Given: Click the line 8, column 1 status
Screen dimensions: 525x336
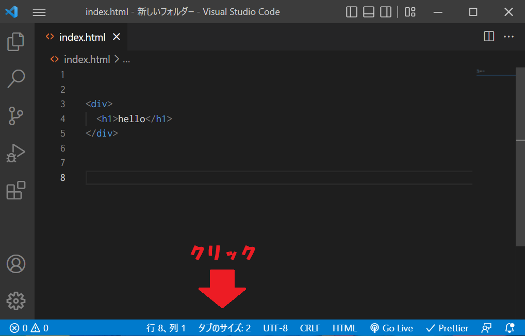Looking at the screenshot, I should pos(166,328).
